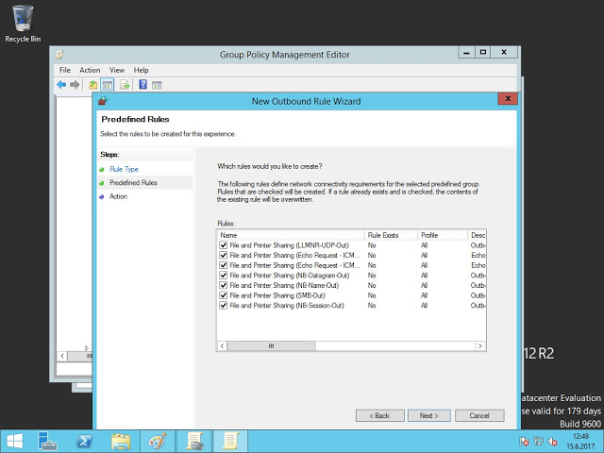Click the Export List toolbar icon

click(124, 85)
